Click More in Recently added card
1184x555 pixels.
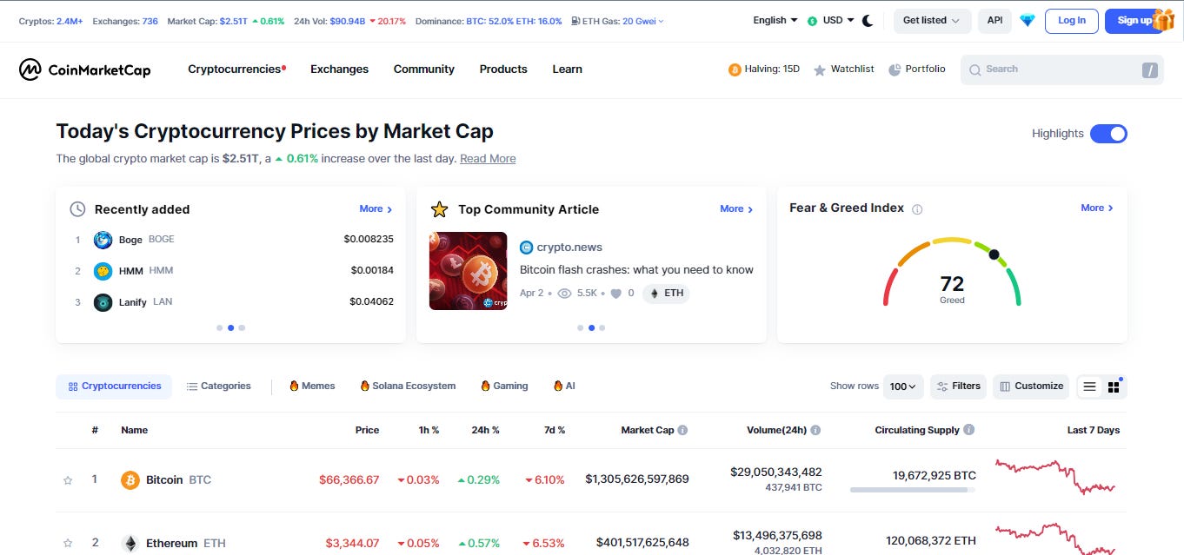tap(376, 209)
